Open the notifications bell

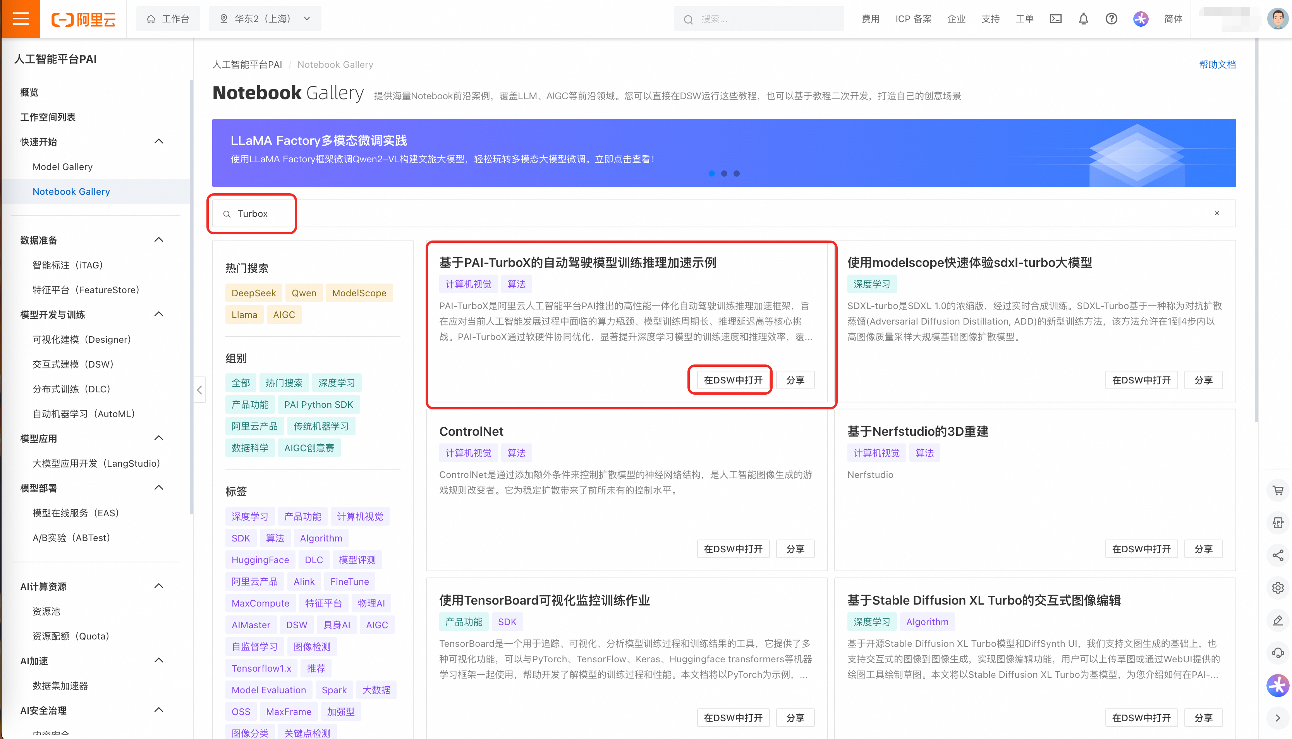point(1083,19)
